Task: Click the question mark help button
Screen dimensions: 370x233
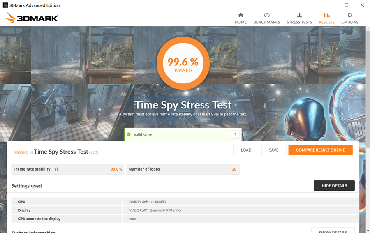Action: [x=235, y=134]
